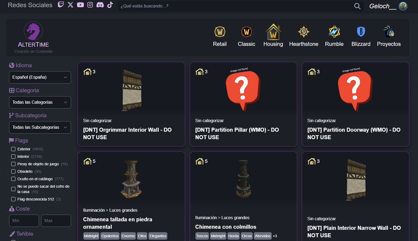The image size is (418, 241).
Task: Enable the Exterior flag checkbox
Action: pyautogui.click(x=14, y=149)
